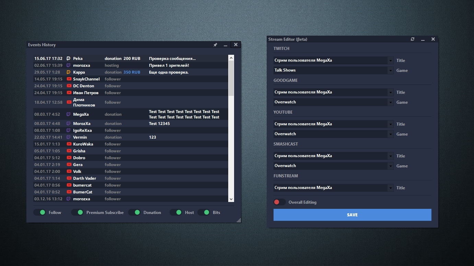Viewport: 474px width, 266px height.
Task: Click the Twitch icon next to morozxa hosting
Action: 69,65
